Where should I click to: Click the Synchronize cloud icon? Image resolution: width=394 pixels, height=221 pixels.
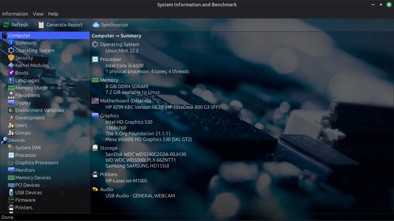(x=96, y=25)
